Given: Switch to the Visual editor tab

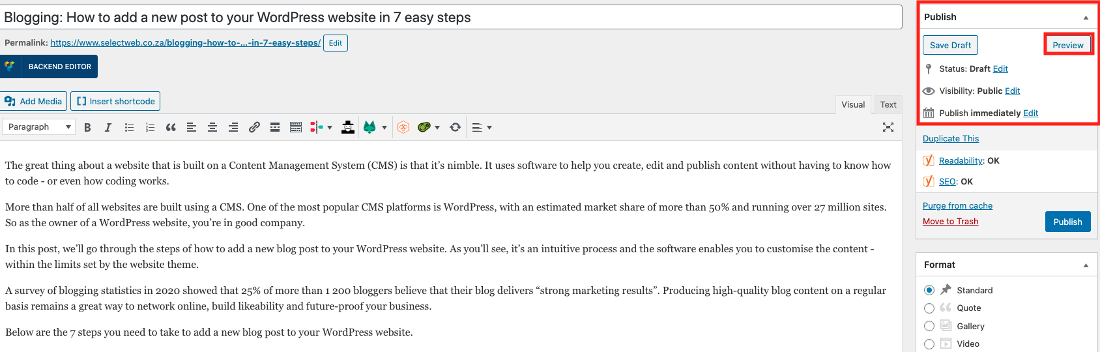Looking at the screenshot, I should click(853, 104).
